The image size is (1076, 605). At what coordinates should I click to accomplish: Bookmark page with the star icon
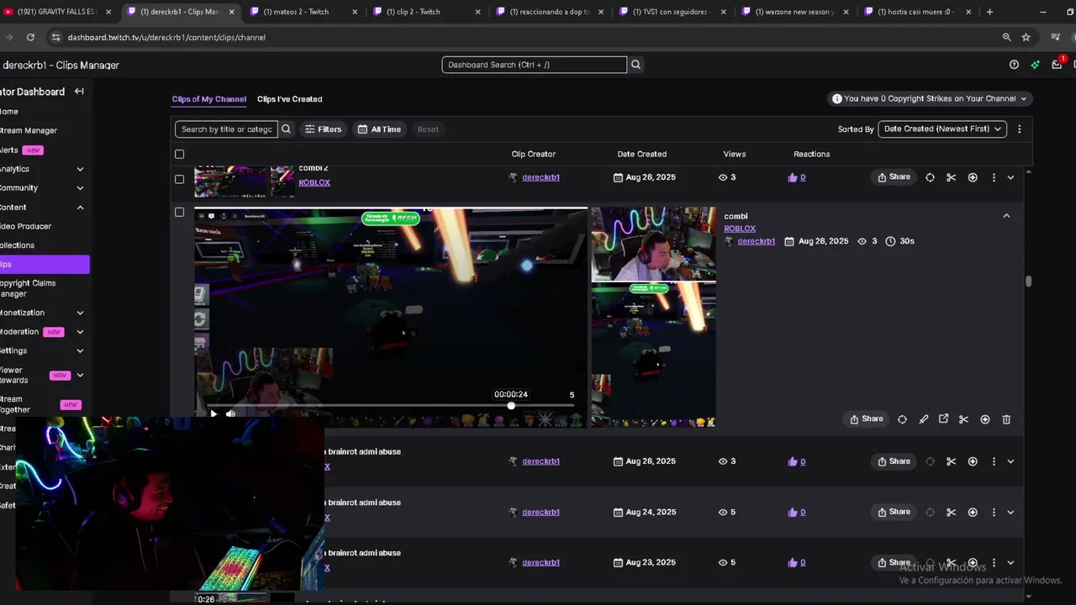(x=1026, y=37)
